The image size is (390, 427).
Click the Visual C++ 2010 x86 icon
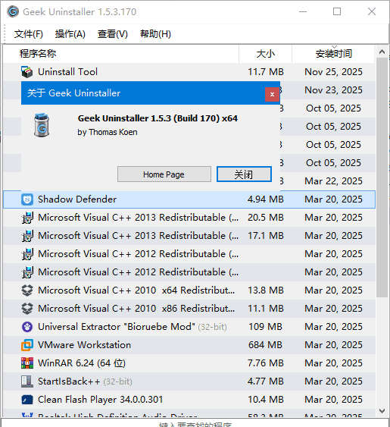tap(27, 309)
